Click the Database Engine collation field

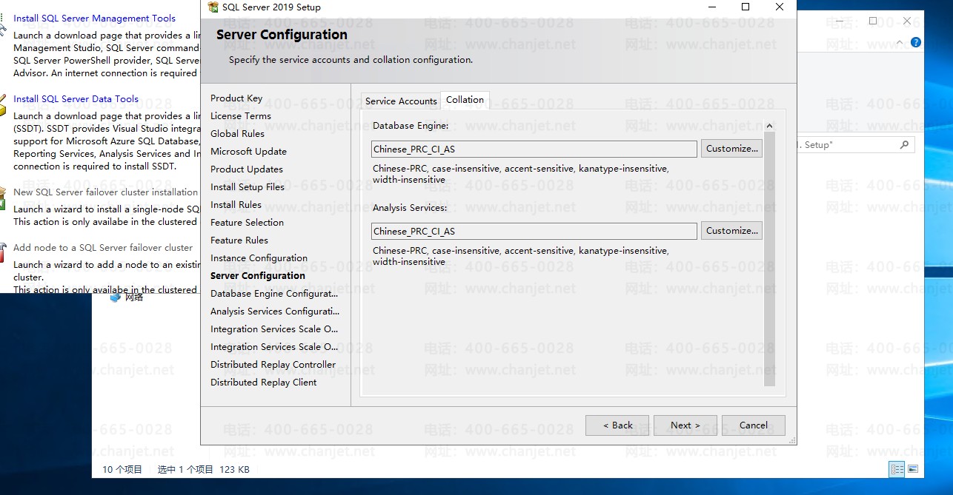[534, 149]
